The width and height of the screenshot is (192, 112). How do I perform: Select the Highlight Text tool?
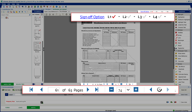coord(182,22)
